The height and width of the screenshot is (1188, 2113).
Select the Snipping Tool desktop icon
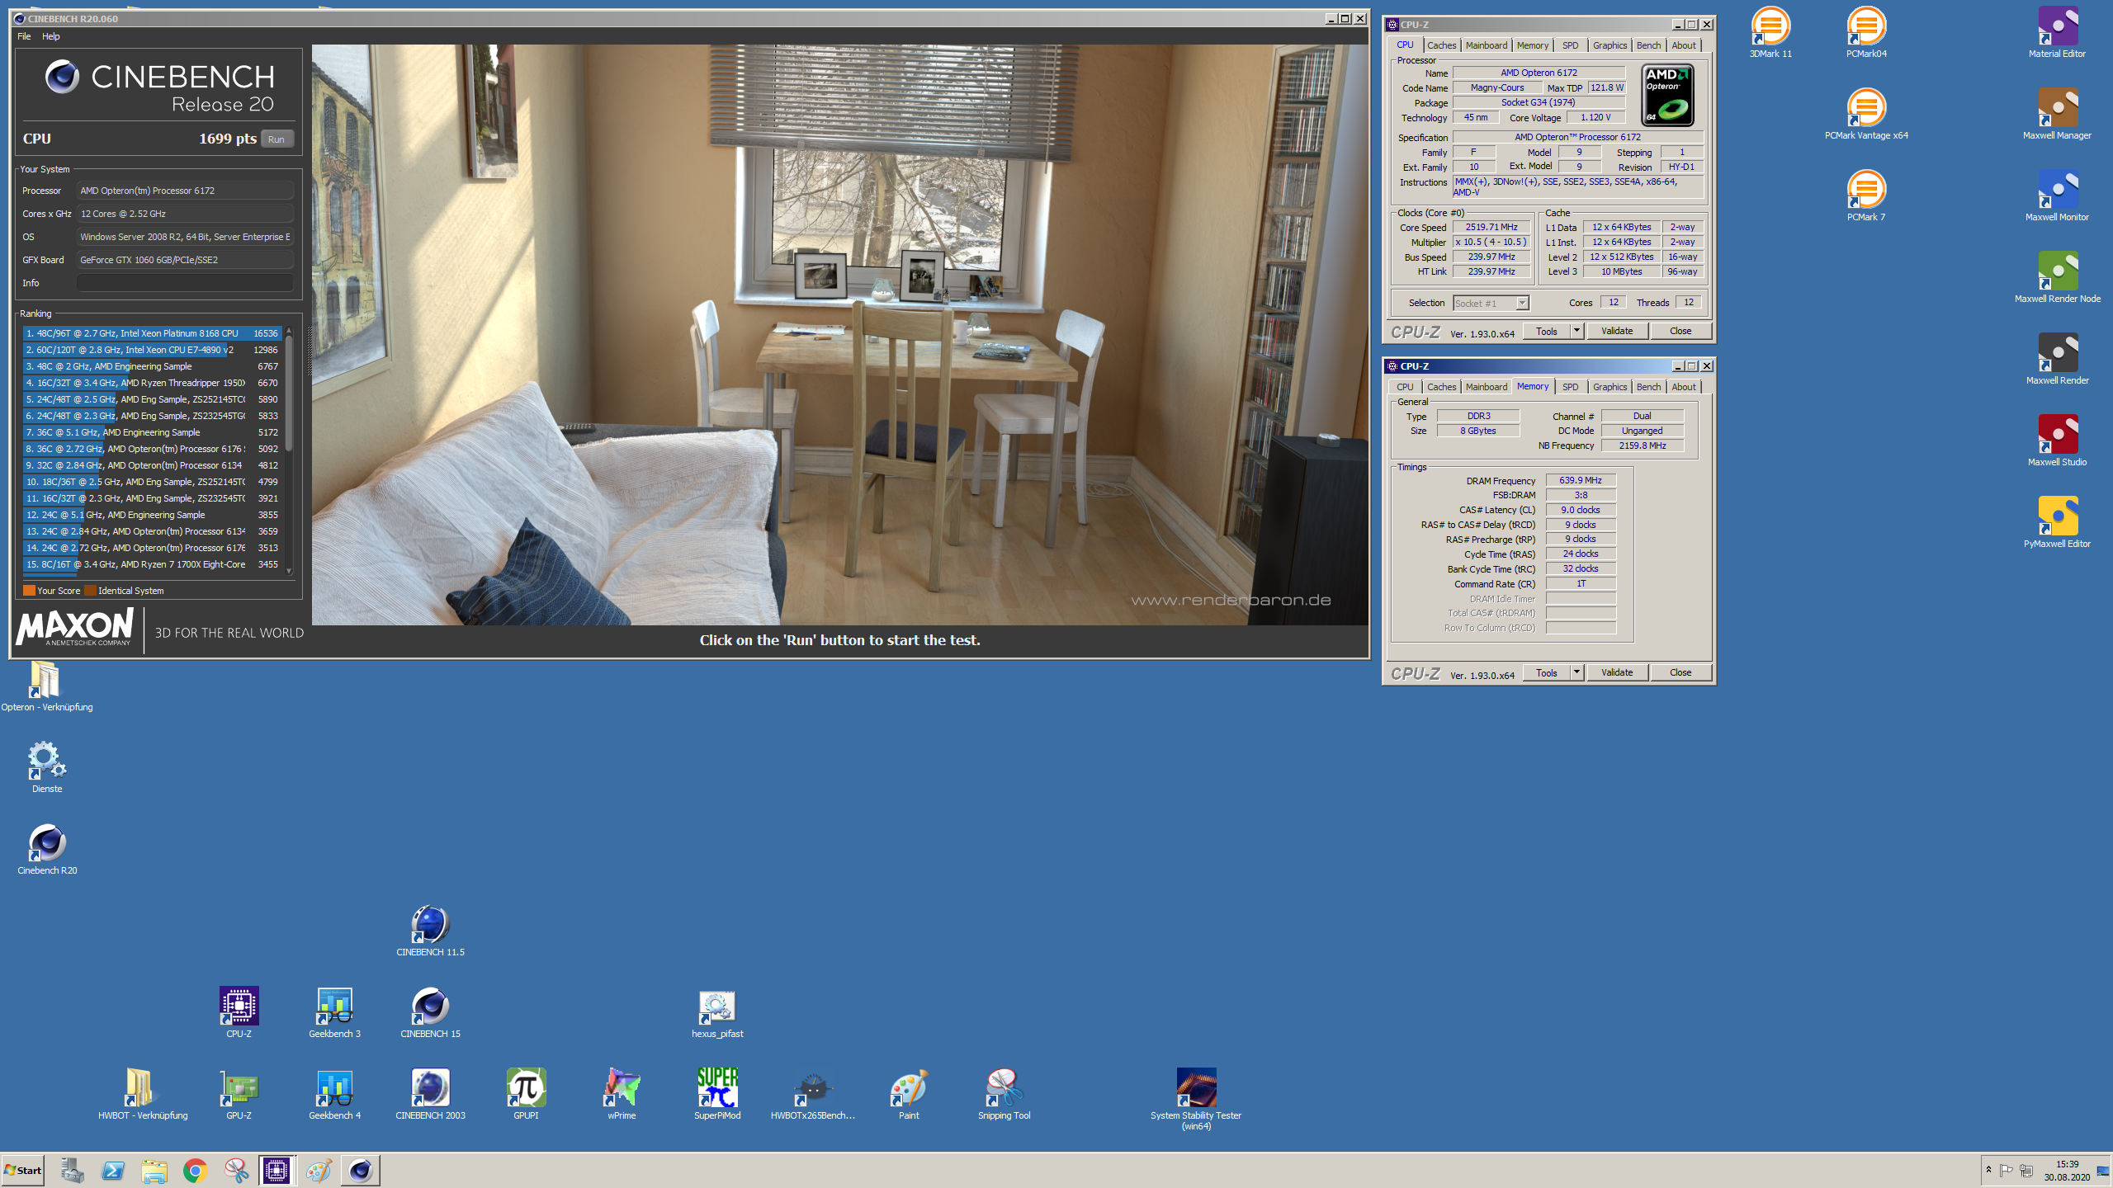(1004, 1095)
